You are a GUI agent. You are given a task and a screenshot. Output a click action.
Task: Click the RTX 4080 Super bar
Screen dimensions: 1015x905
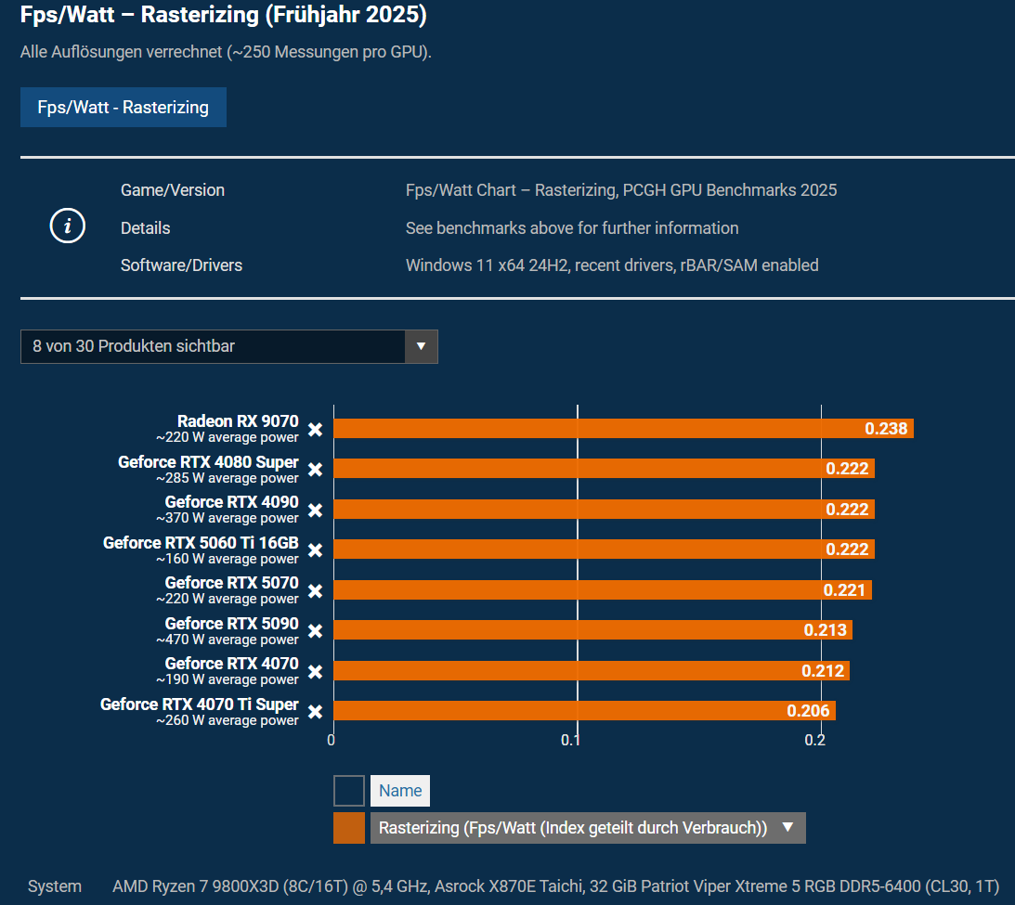604,469
